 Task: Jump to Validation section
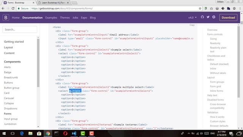coord(213,113)
